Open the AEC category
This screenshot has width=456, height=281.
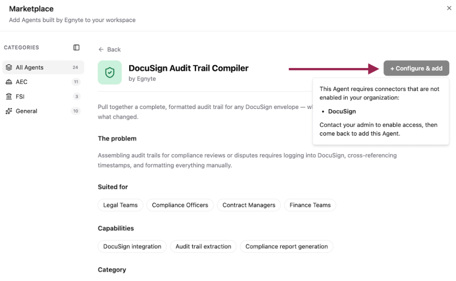[43, 82]
